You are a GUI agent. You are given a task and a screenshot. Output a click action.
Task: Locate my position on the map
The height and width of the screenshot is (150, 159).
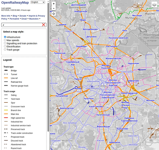pyautogui.click(x=54, y=14)
